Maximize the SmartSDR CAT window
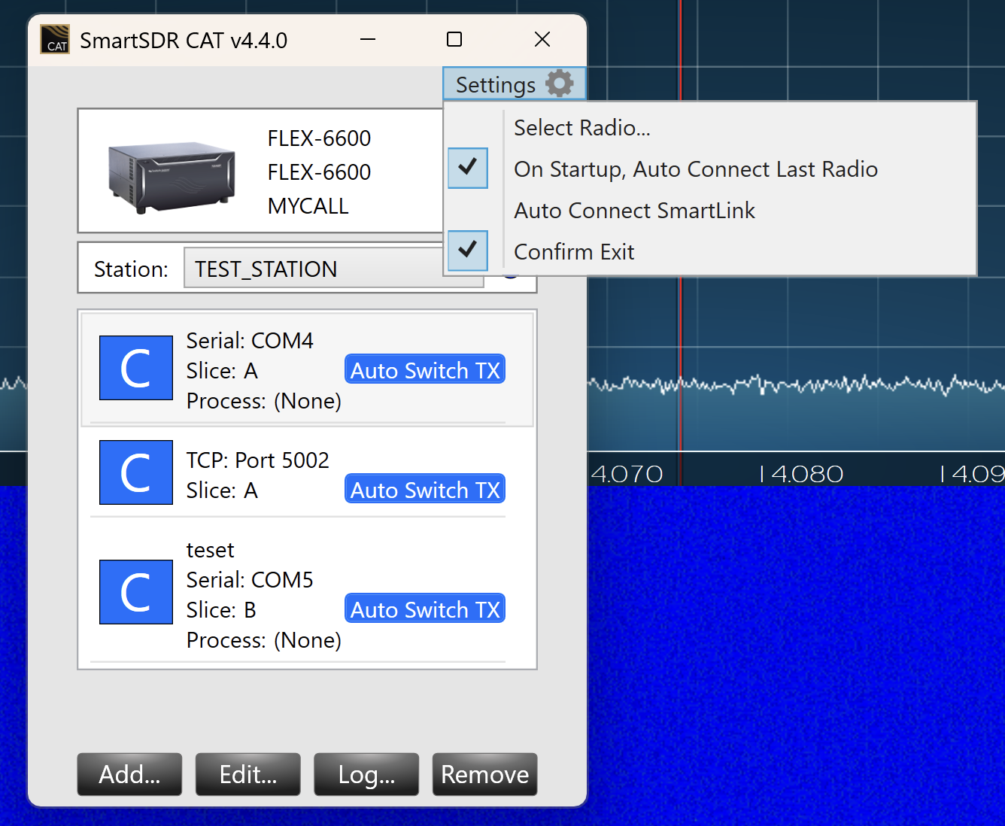Screen dimensions: 1005x826 [x=454, y=39]
